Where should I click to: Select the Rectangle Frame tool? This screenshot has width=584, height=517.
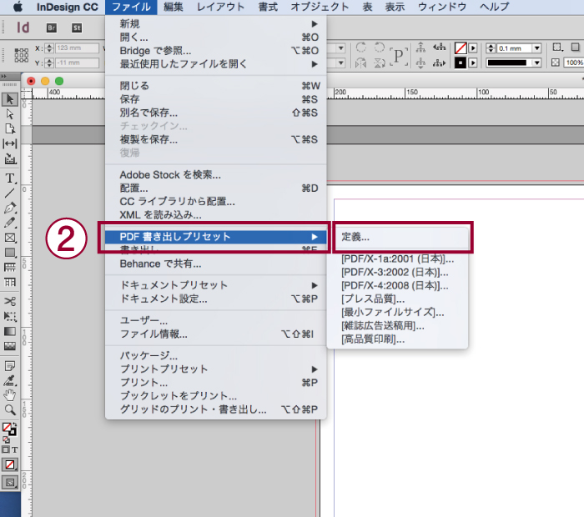[x=10, y=238]
